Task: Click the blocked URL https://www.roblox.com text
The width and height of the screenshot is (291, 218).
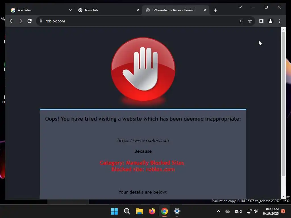Action: [143, 140]
